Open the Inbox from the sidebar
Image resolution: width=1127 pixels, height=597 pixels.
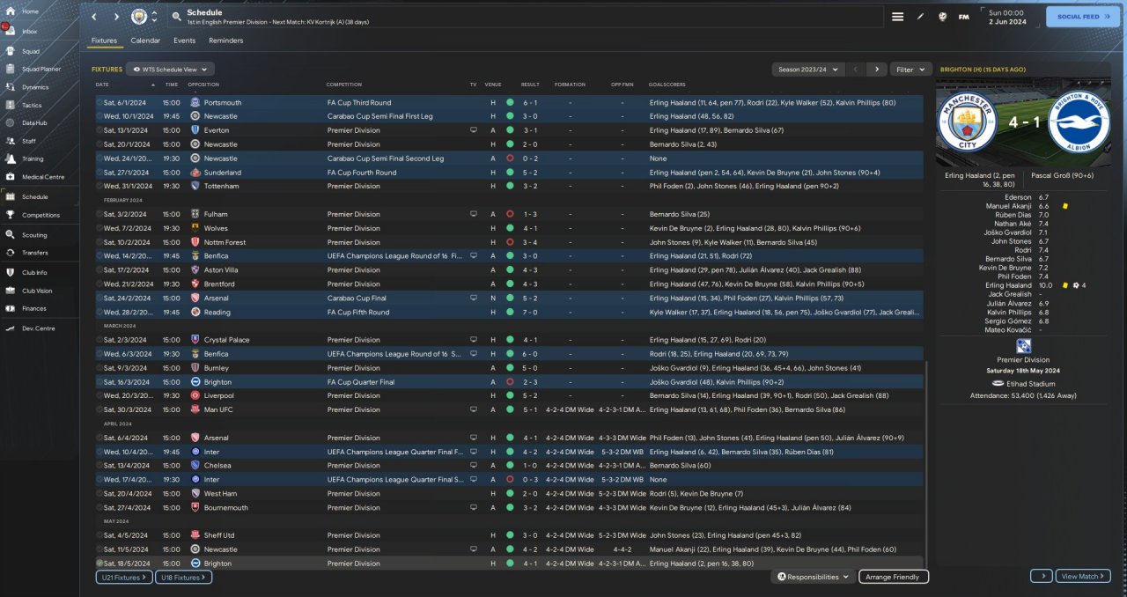point(11,32)
